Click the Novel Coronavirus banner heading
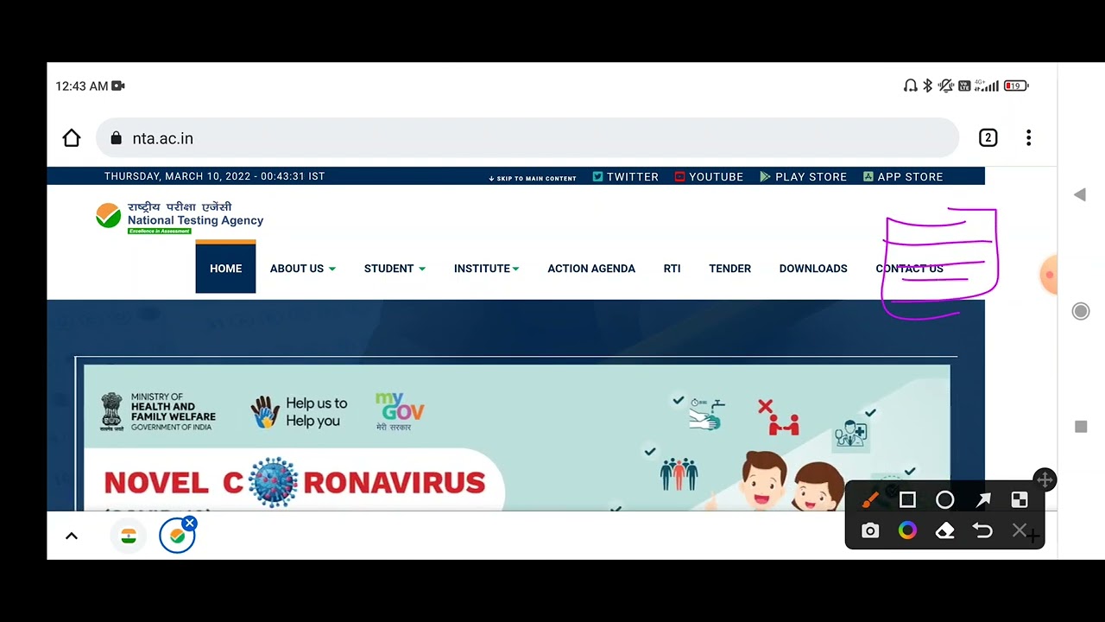1105x622 pixels. 294,482
